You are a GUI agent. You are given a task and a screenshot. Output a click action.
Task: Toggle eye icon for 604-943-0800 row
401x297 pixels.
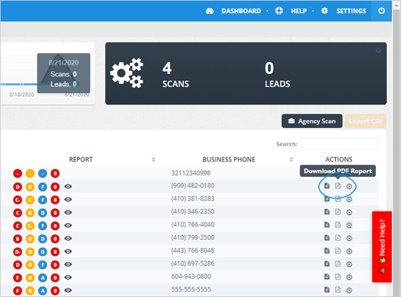click(68, 276)
